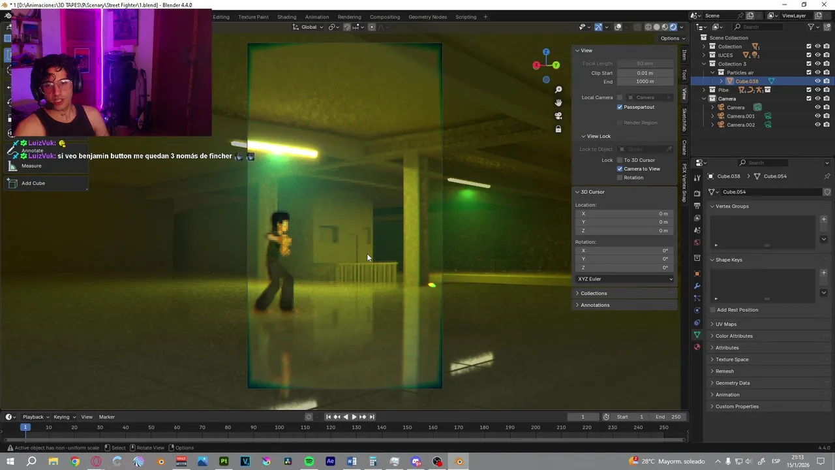This screenshot has width=835, height=470.
Task: Select the Add Cube tool
Action: click(x=46, y=183)
